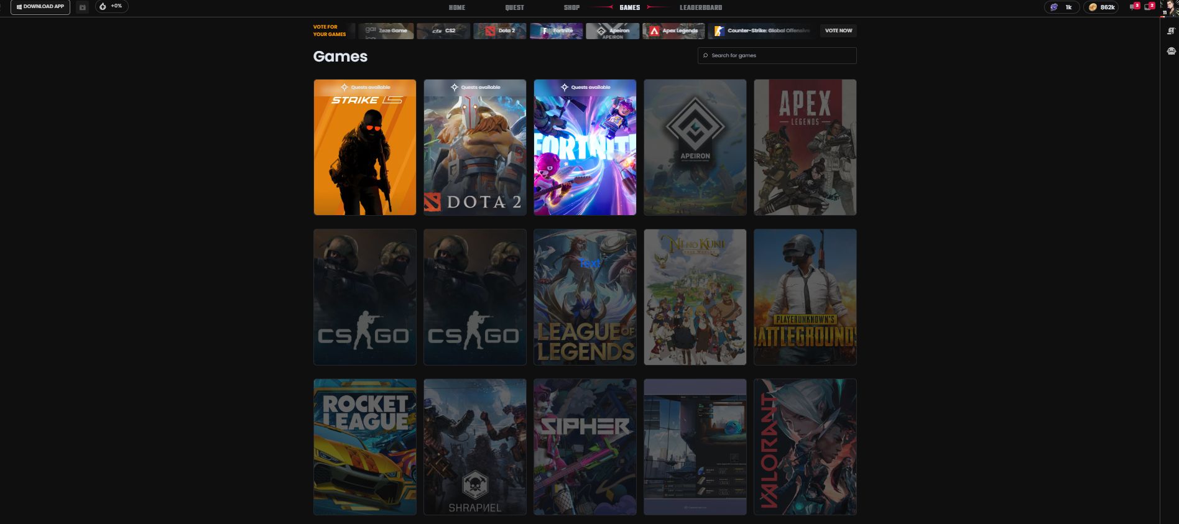Click the +0% boost flame indicator
The height and width of the screenshot is (524, 1179).
[x=112, y=6]
